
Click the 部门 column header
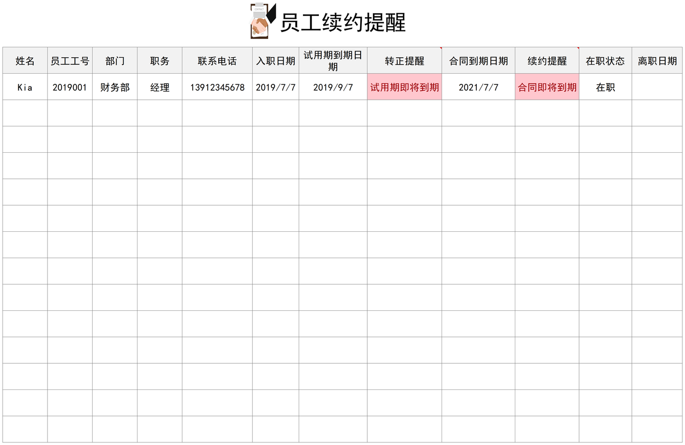[115, 61]
